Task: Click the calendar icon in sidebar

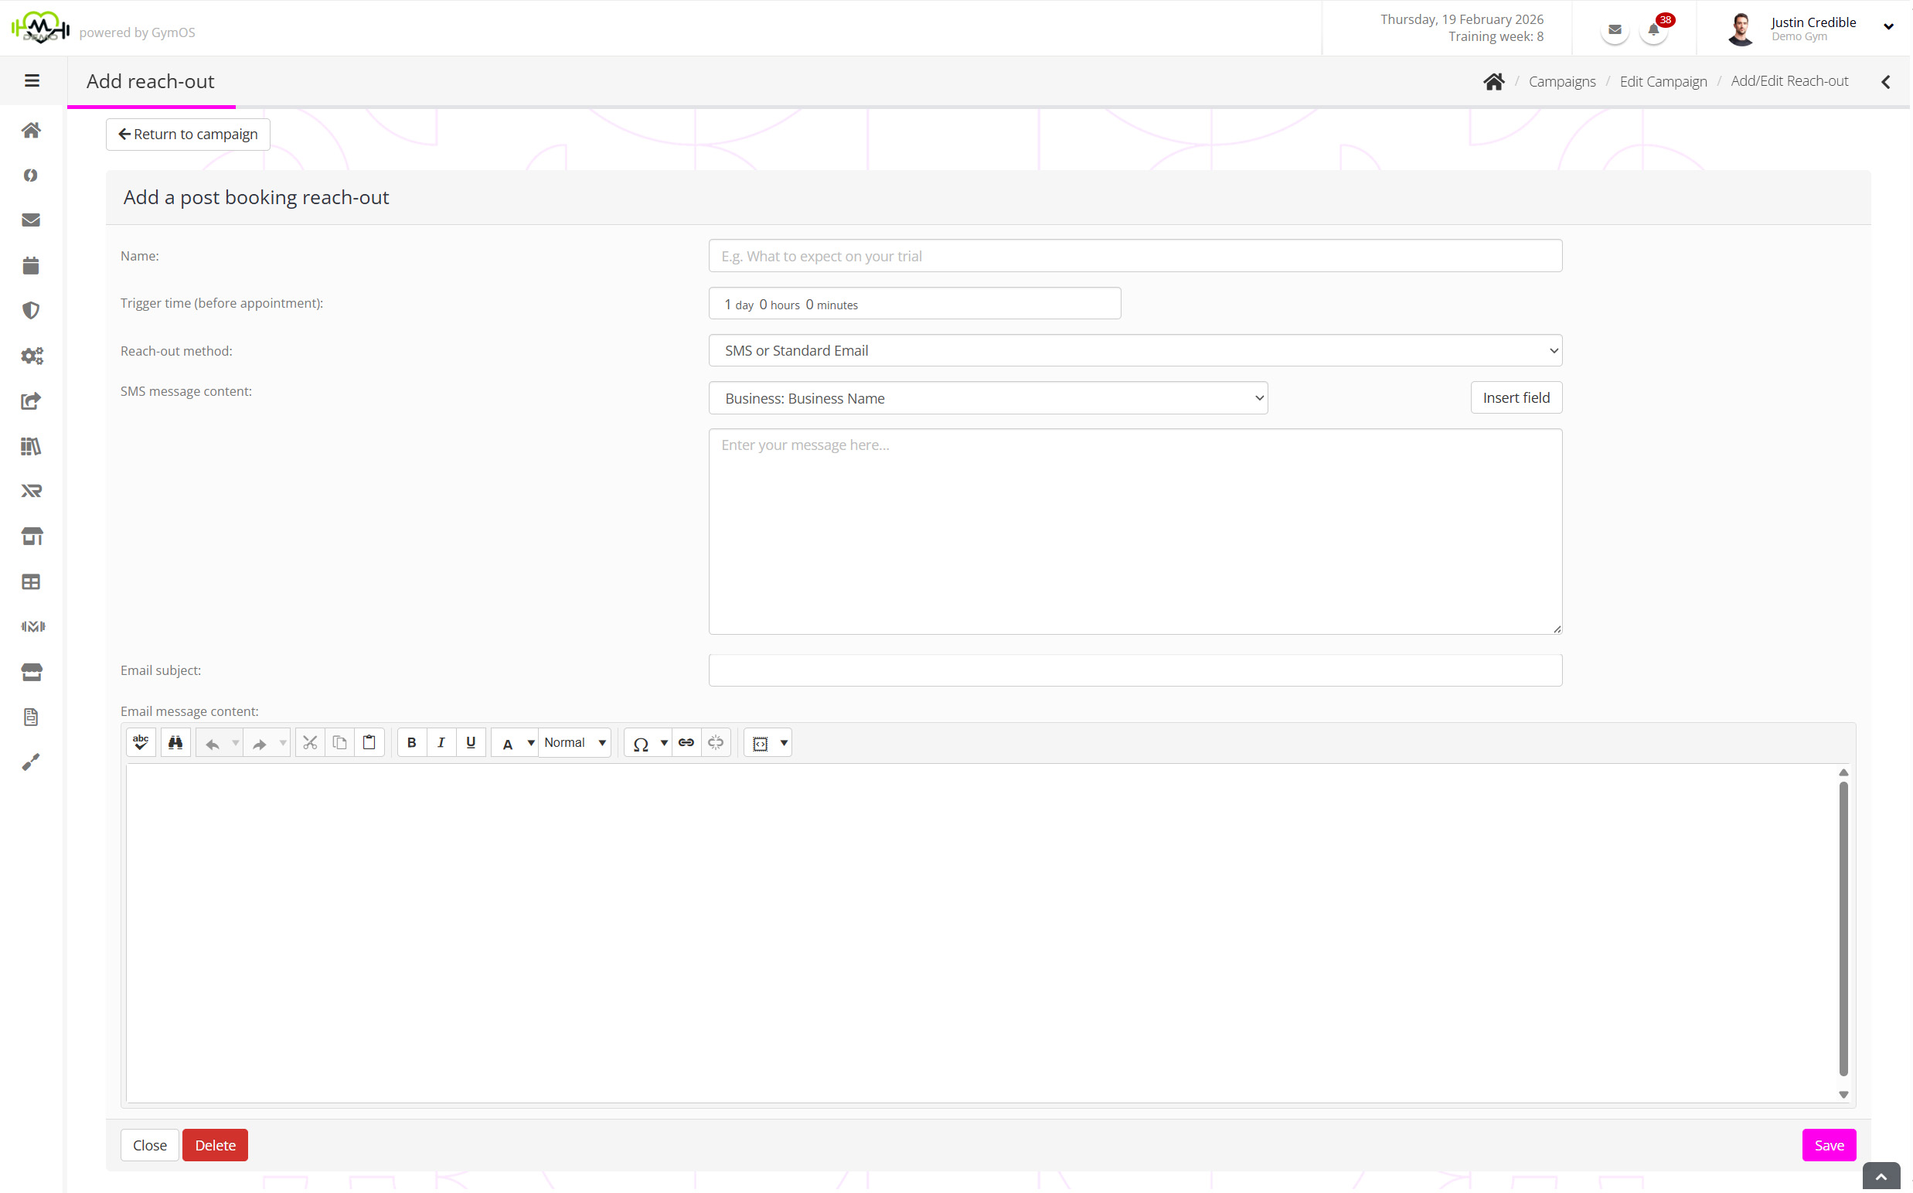Action: pyautogui.click(x=31, y=266)
